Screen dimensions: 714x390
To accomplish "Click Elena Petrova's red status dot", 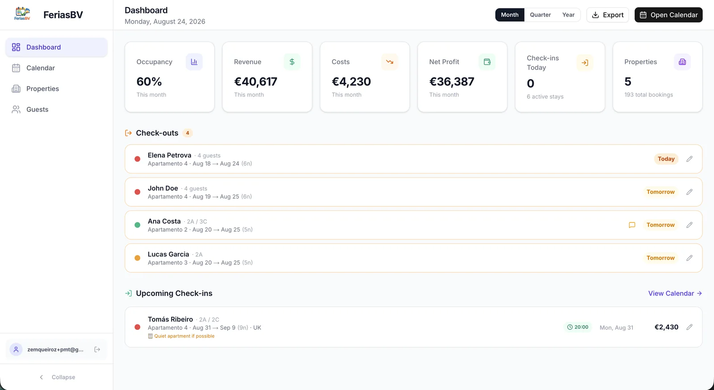I will [137, 159].
